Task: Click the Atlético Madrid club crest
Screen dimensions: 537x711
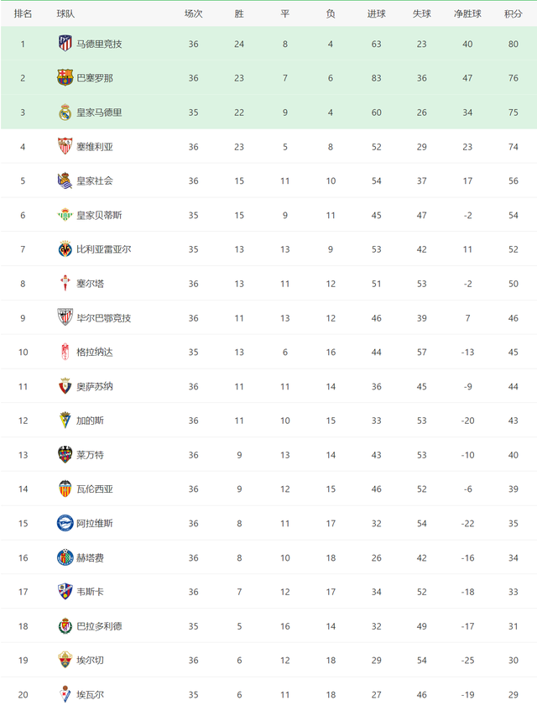Action: tap(65, 44)
